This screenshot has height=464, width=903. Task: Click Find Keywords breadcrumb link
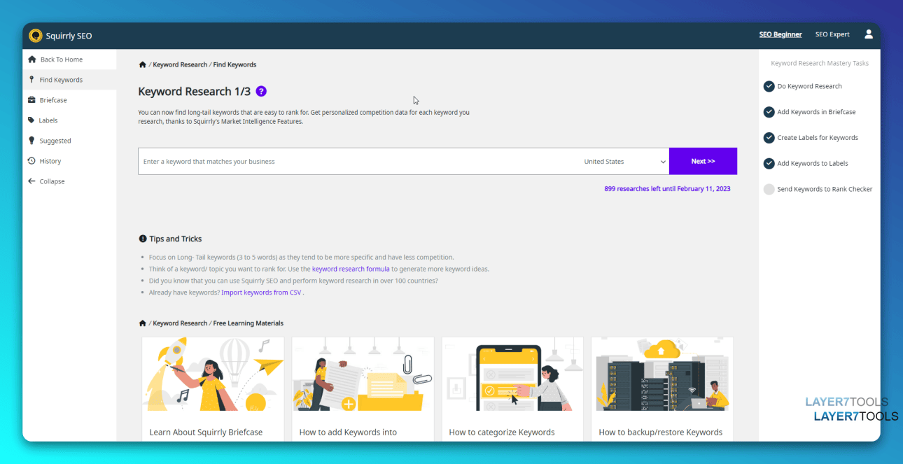(234, 64)
